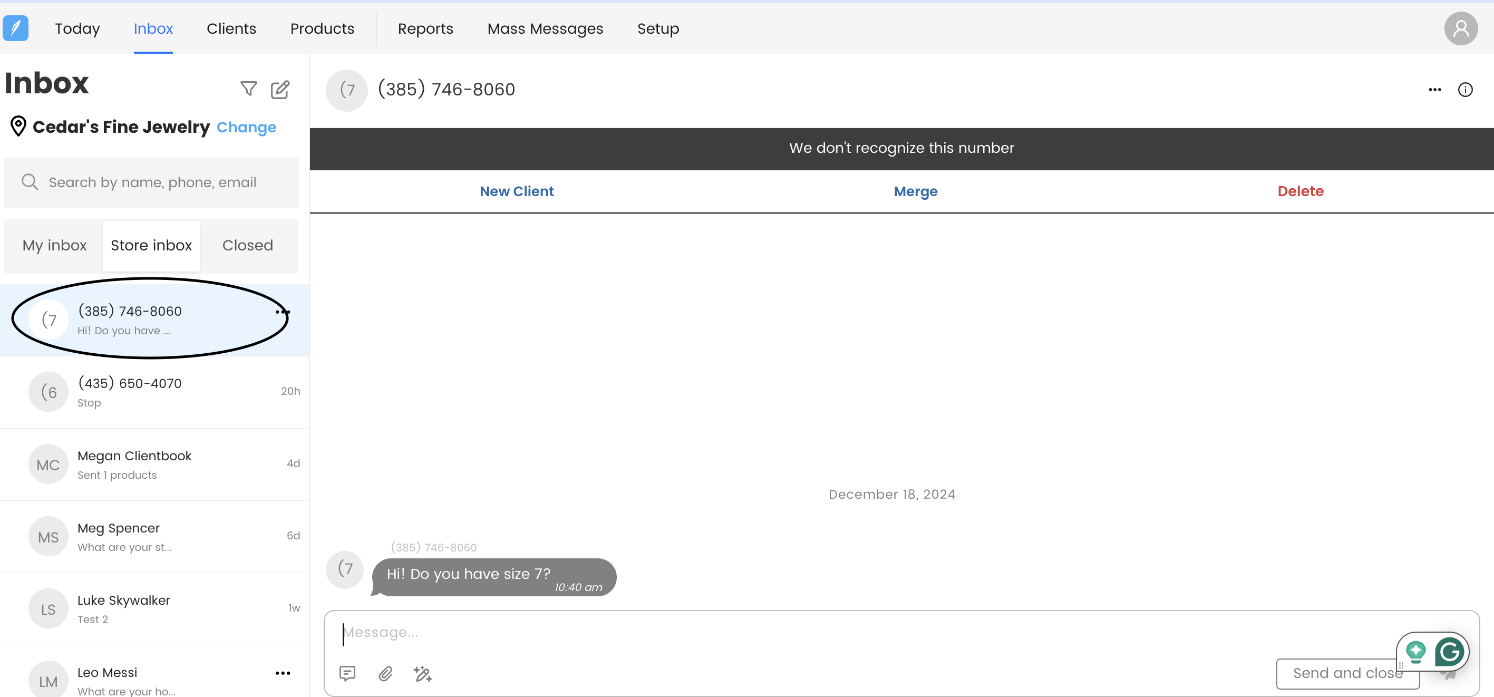The image size is (1494, 697).
Task: Switch to the Closed tab
Action: click(248, 245)
